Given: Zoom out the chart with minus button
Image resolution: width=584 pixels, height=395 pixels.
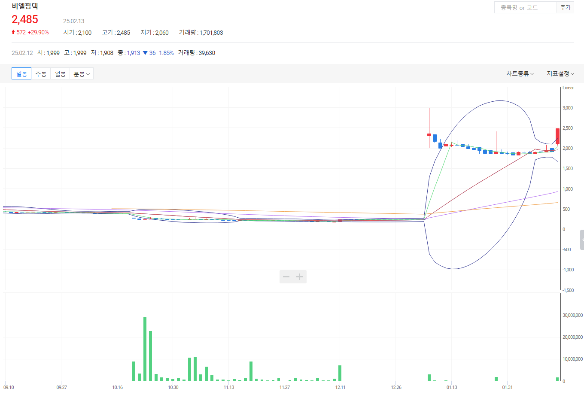Looking at the screenshot, I should pos(286,276).
